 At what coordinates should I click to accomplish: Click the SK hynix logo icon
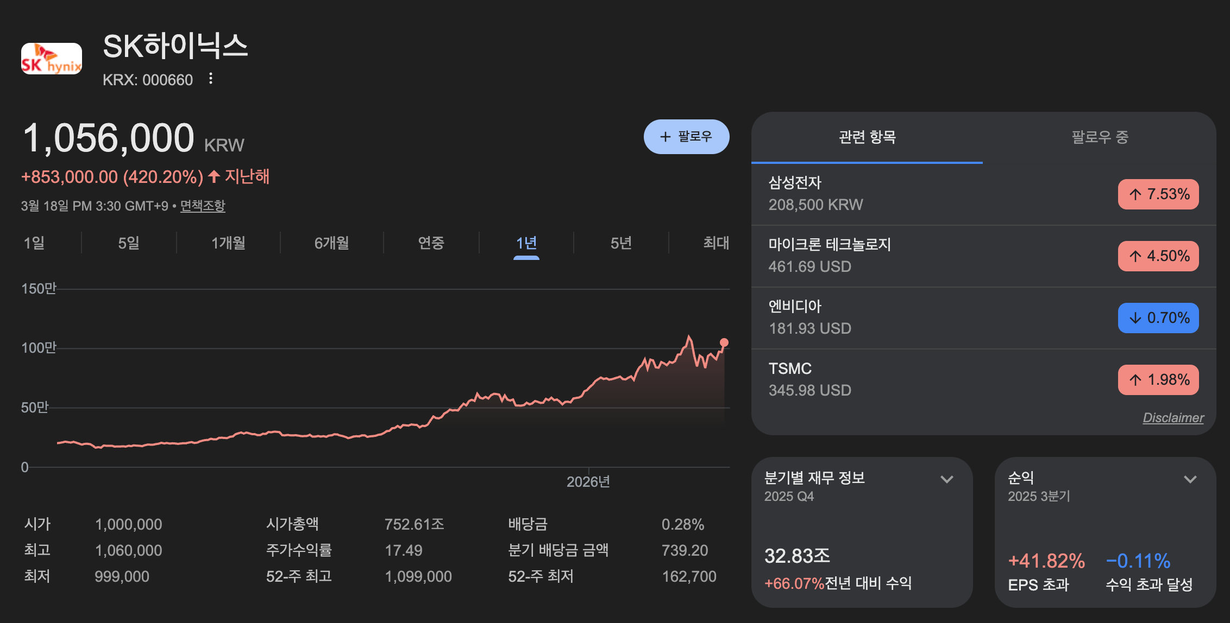tap(52, 59)
